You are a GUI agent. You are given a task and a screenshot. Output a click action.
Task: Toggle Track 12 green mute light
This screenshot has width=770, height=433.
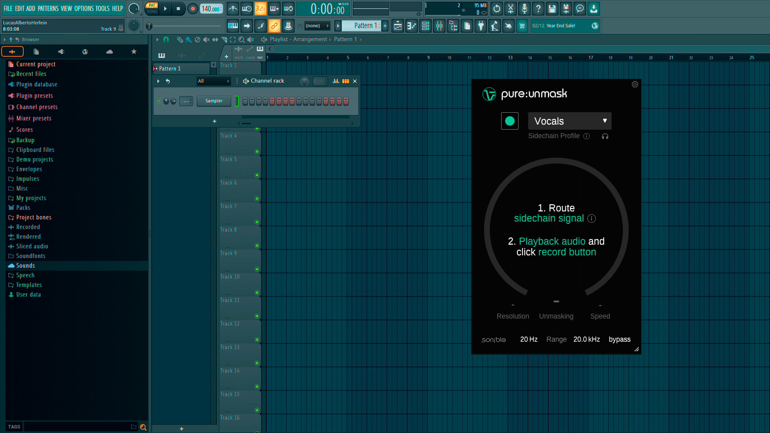pos(257,339)
